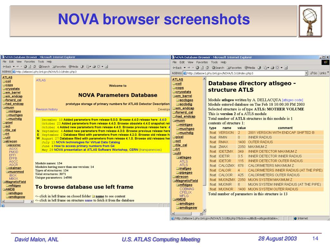This screenshot has height=247, width=330.
Task: Select CFELIX structure in right window tree
Action: [x=185, y=192]
